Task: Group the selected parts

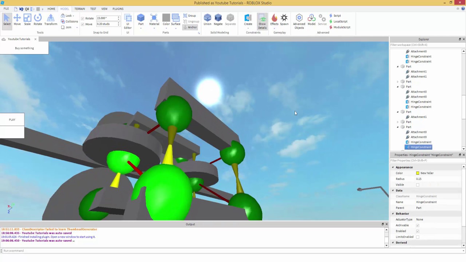Action: point(189,16)
